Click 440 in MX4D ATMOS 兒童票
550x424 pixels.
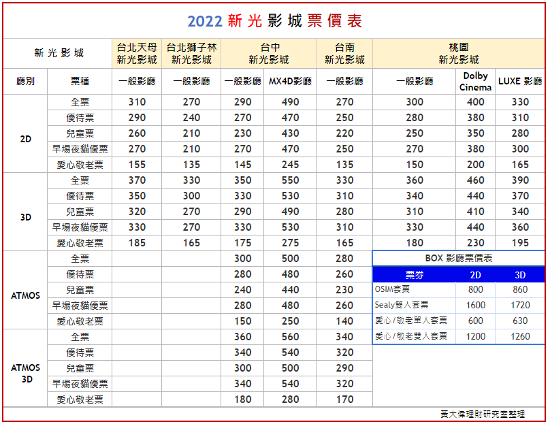pyautogui.click(x=290, y=290)
